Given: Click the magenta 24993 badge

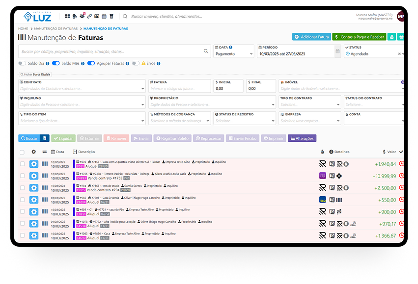Looking at the screenshot, I should [82, 179].
